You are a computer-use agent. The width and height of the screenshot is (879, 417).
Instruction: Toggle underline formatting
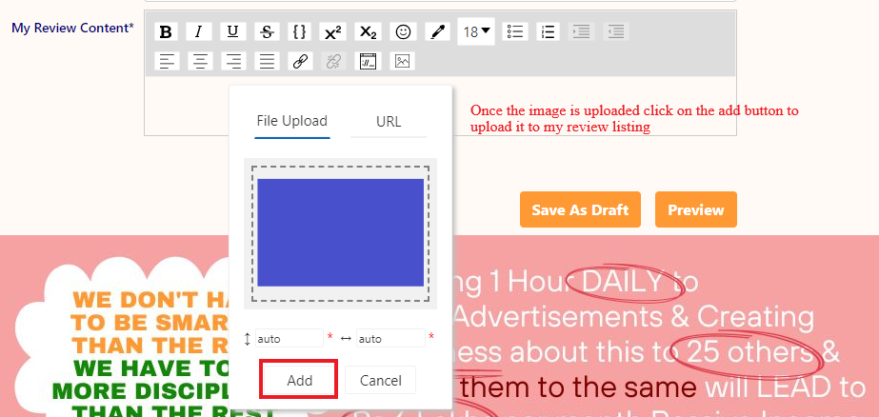pyautogui.click(x=233, y=31)
